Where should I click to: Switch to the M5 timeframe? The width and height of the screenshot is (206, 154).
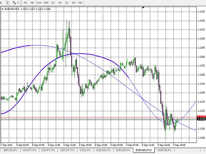point(32,3)
